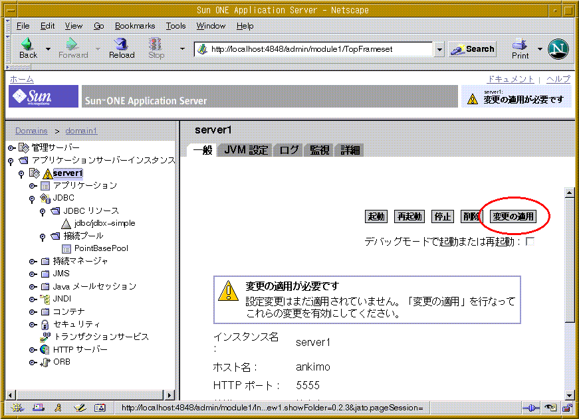Click the HTTP サーバー globe icon
Screen dimensions: 579x419
point(45,349)
